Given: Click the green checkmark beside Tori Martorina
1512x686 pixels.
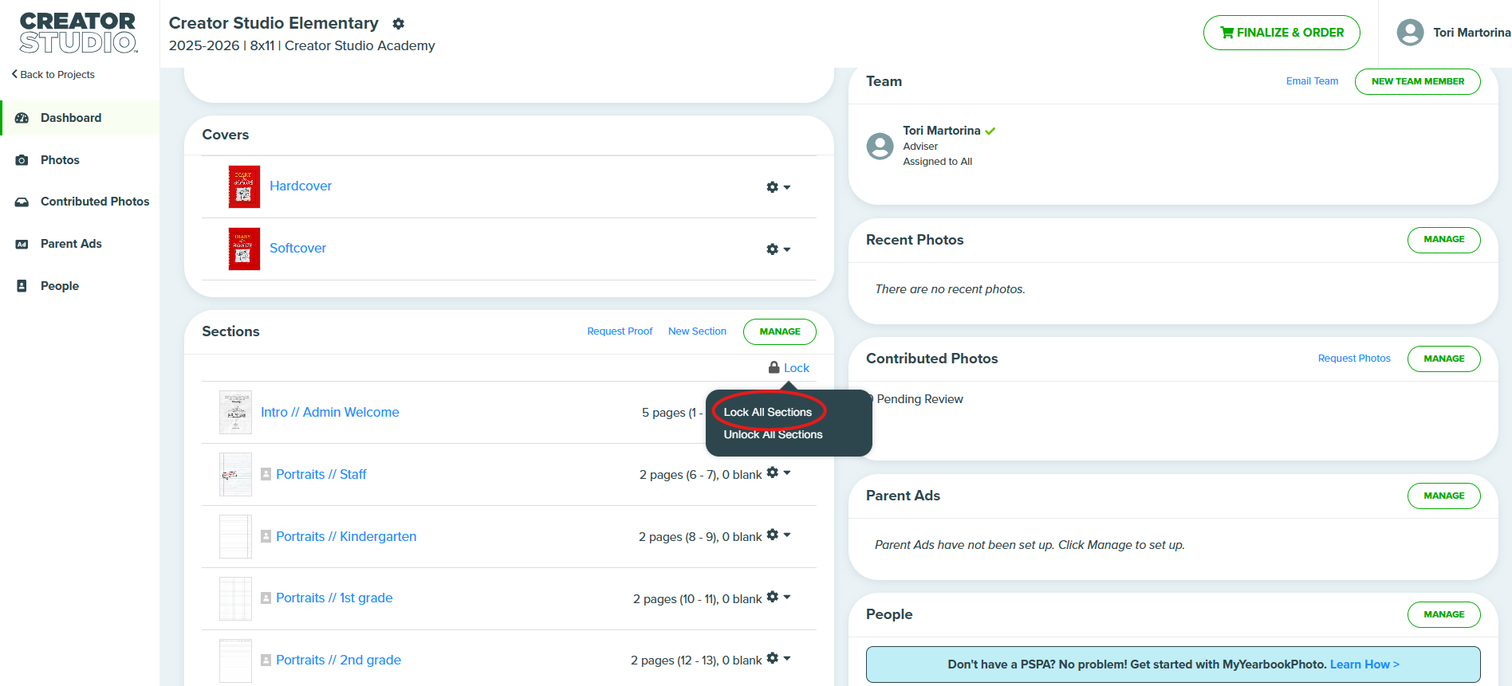Looking at the screenshot, I should [990, 131].
